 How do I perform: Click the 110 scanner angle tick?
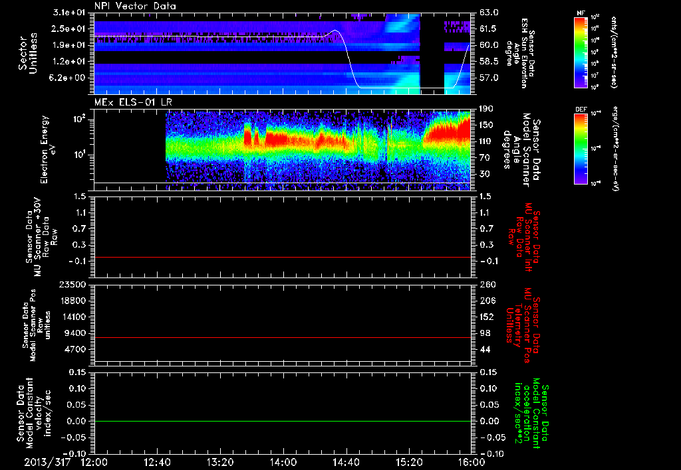487,141
